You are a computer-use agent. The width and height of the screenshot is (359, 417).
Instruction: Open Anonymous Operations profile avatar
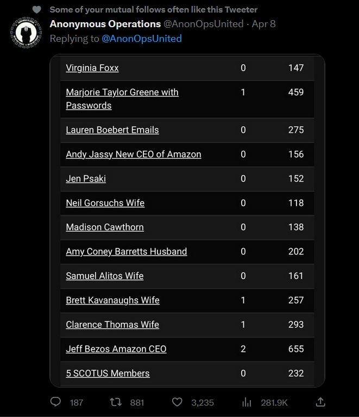[x=26, y=33]
